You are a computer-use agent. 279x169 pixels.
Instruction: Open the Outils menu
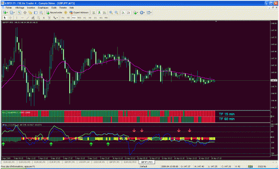[x=54, y=8]
